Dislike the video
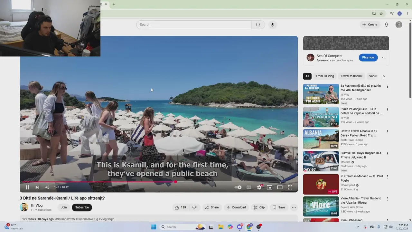Viewport: 412px width, 232px height. (194, 208)
